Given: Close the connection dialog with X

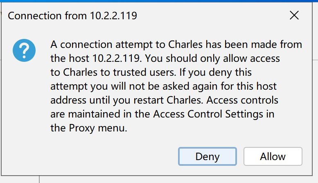Looking at the screenshot, I should click(294, 16).
